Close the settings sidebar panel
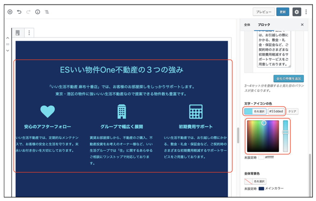Image resolution: width=316 pixels, height=201 pixels. [302, 25]
